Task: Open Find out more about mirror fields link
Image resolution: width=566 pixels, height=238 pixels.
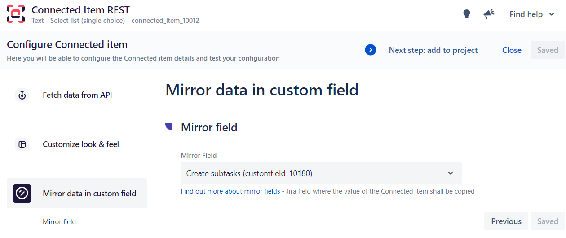Action: tap(230, 191)
